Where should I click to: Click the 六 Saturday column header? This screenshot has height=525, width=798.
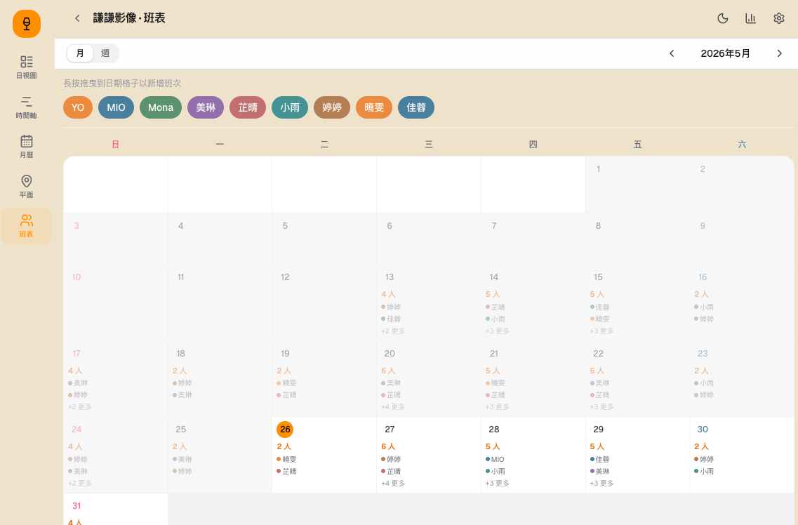point(742,145)
